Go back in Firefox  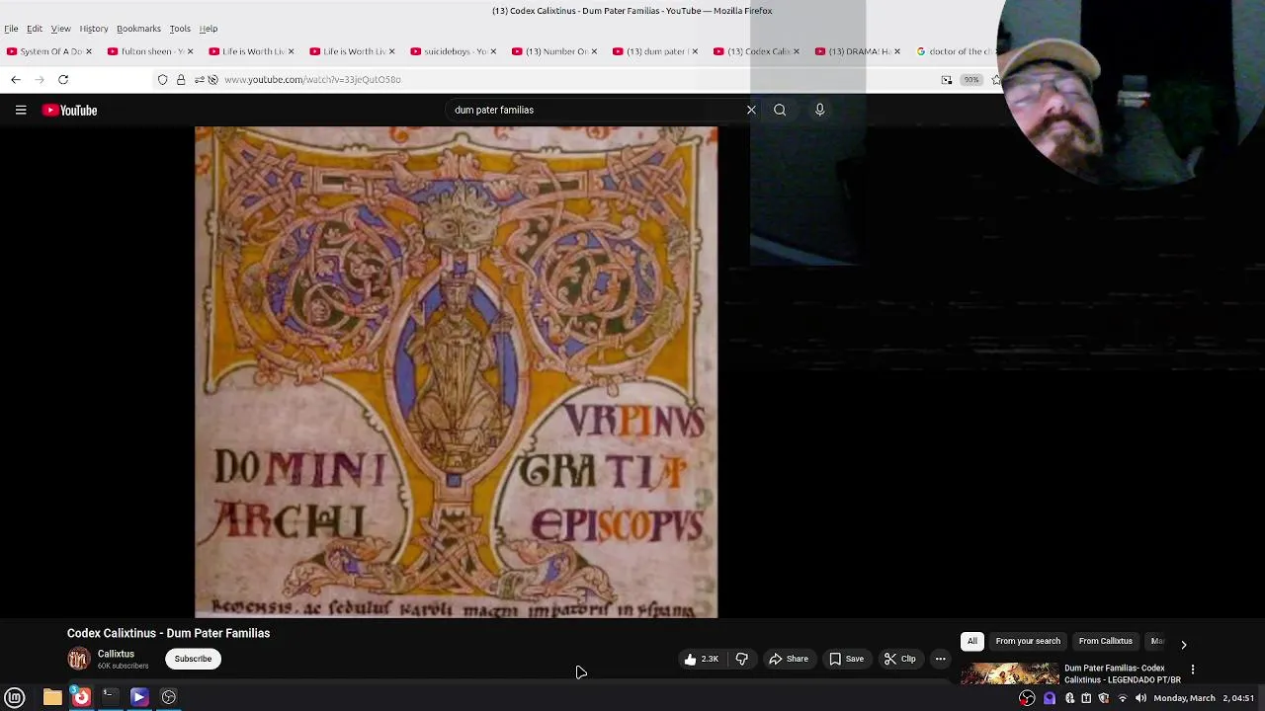click(x=16, y=79)
